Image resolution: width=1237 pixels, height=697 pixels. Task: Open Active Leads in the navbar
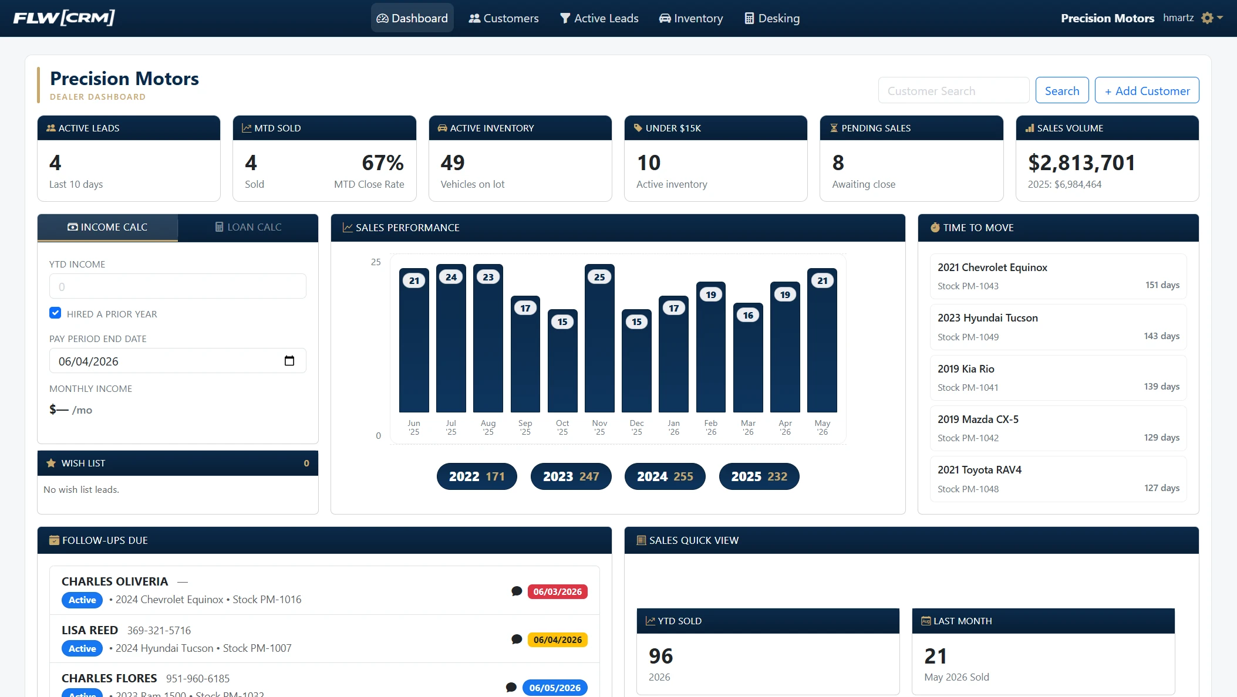pos(599,18)
